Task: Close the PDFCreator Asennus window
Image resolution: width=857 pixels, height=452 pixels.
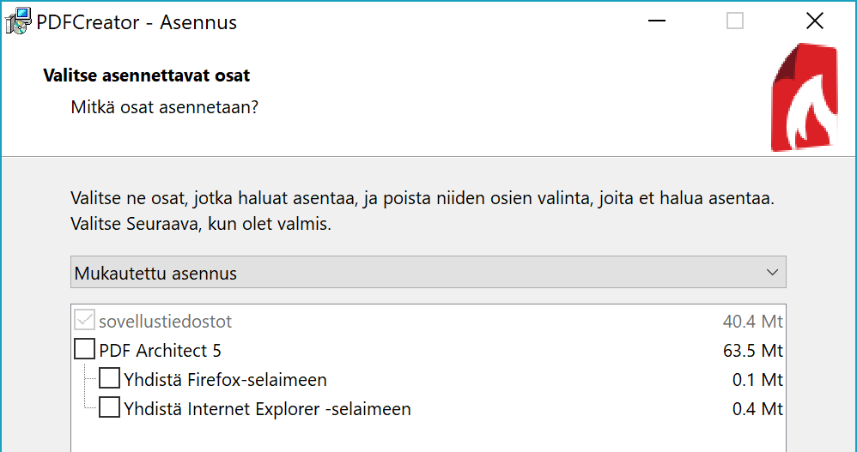Action: 814,21
